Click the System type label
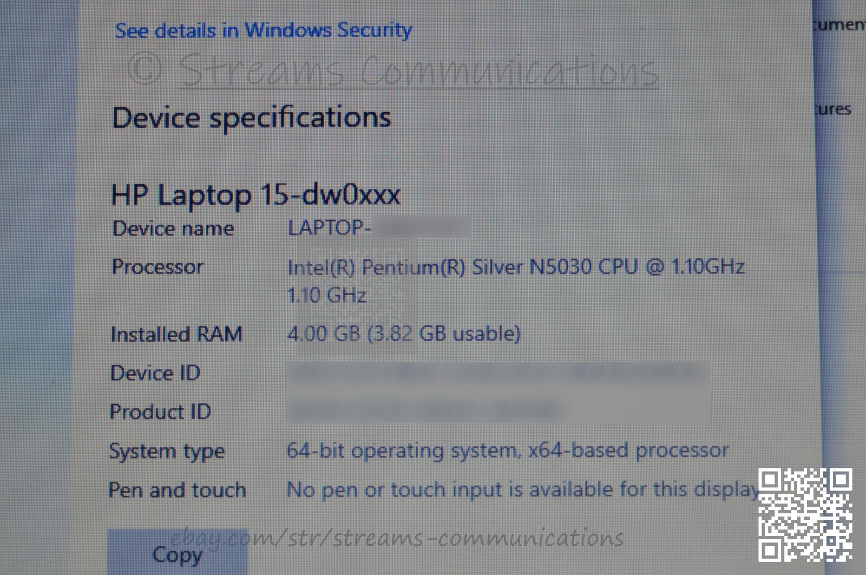Viewport: 866px width, 575px height. coord(167,451)
